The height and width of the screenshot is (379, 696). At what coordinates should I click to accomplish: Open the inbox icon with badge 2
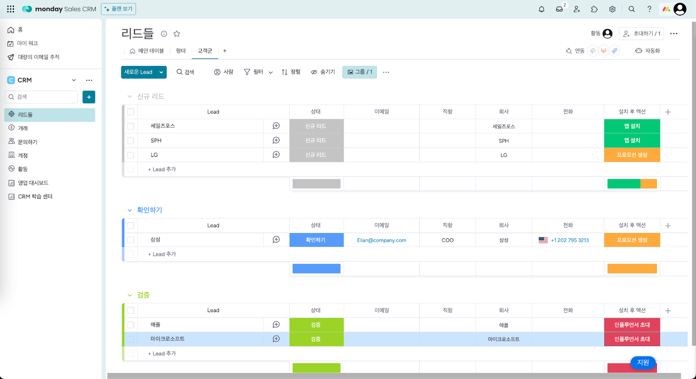click(x=559, y=9)
